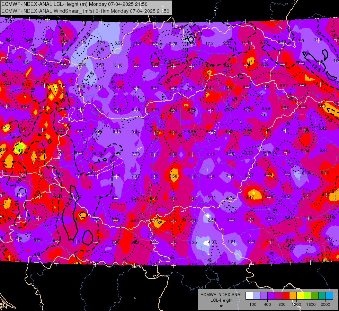This screenshot has width=339, height=311.
Task: Select the sky blue legend swatch
Action: coord(329,296)
